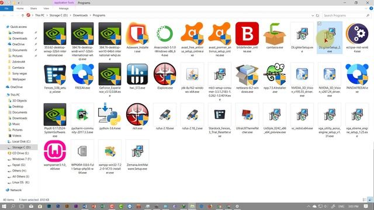
Task: Select the xampp-win32 installer icon
Action: click(110, 151)
